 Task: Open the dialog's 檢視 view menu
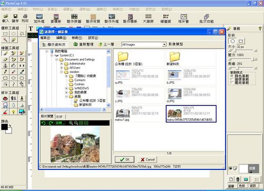[x=77, y=38]
